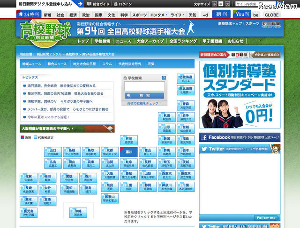
Task: Open the 天気 section in top nav
Action: click(192, 15)
